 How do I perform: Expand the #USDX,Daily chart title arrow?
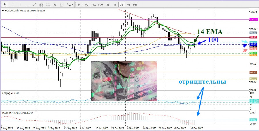click(x=3, y=10)
